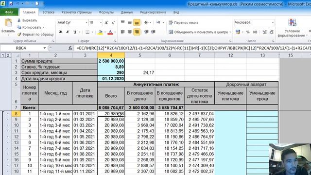
Task: Increase font size with the large A icon
Action: pos(106,23)
